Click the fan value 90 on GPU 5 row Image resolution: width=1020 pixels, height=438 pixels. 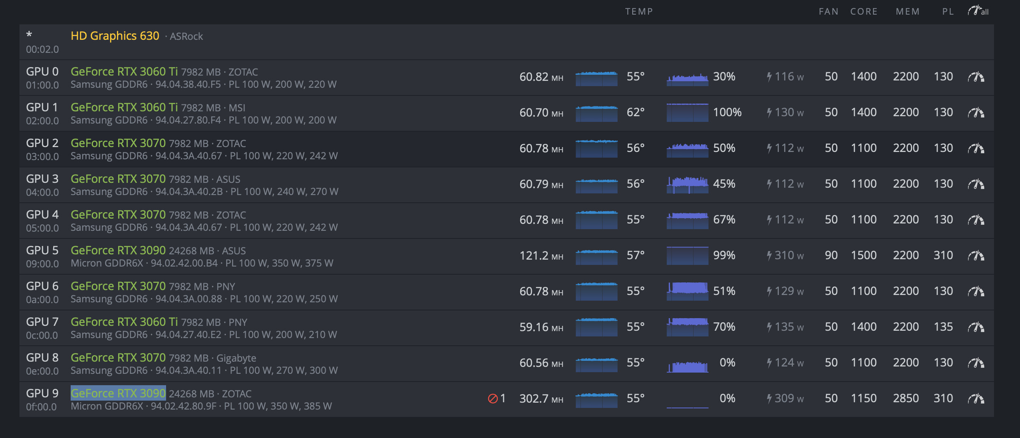[831, 256]
